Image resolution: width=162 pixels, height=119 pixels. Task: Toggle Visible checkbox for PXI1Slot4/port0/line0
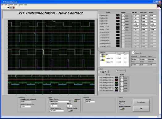(x=122, y=77)
